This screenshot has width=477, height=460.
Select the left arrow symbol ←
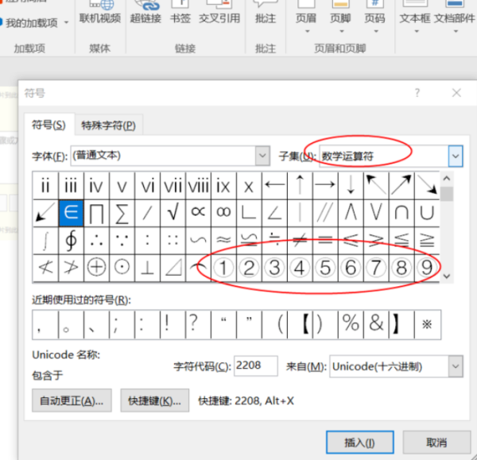pyautogui.click(x=274, y=185)
